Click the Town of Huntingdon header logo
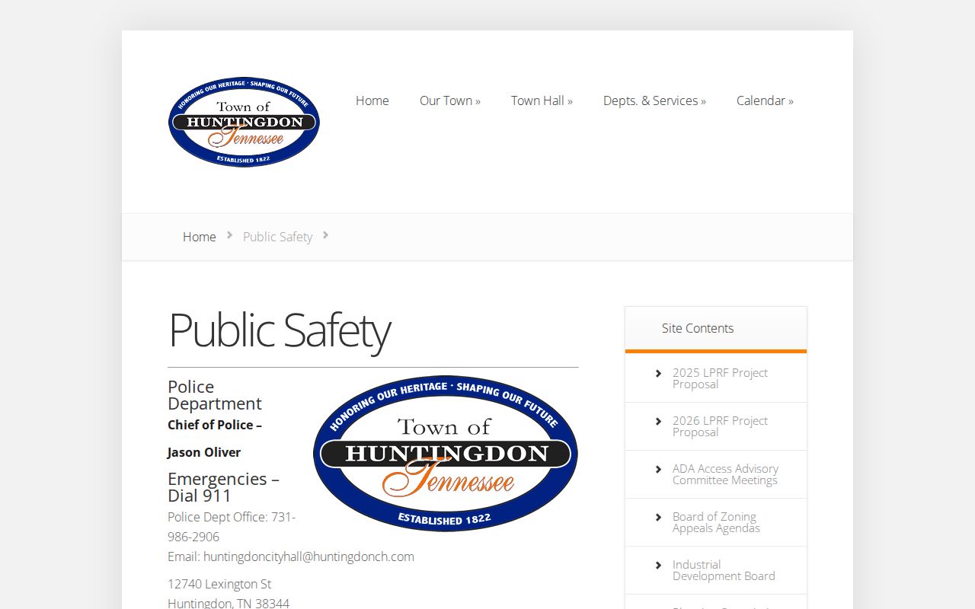 pyautogui.click(x=244, y=122)
